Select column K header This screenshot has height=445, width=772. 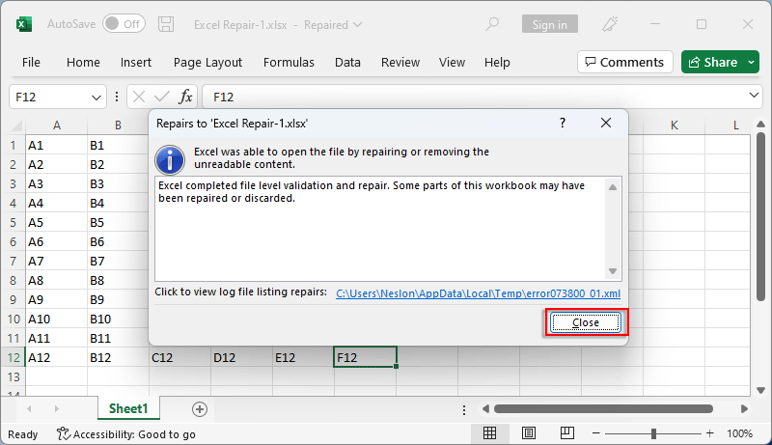click(674, 125)
